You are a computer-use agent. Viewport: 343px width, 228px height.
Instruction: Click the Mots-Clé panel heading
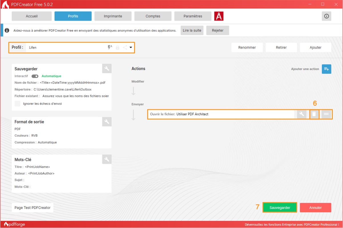(23, 160)
